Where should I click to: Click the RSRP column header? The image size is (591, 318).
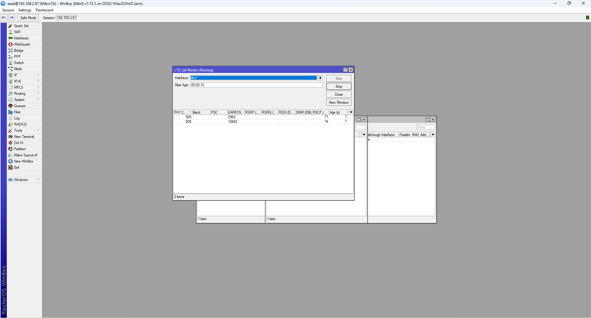[x=252, y=112]
